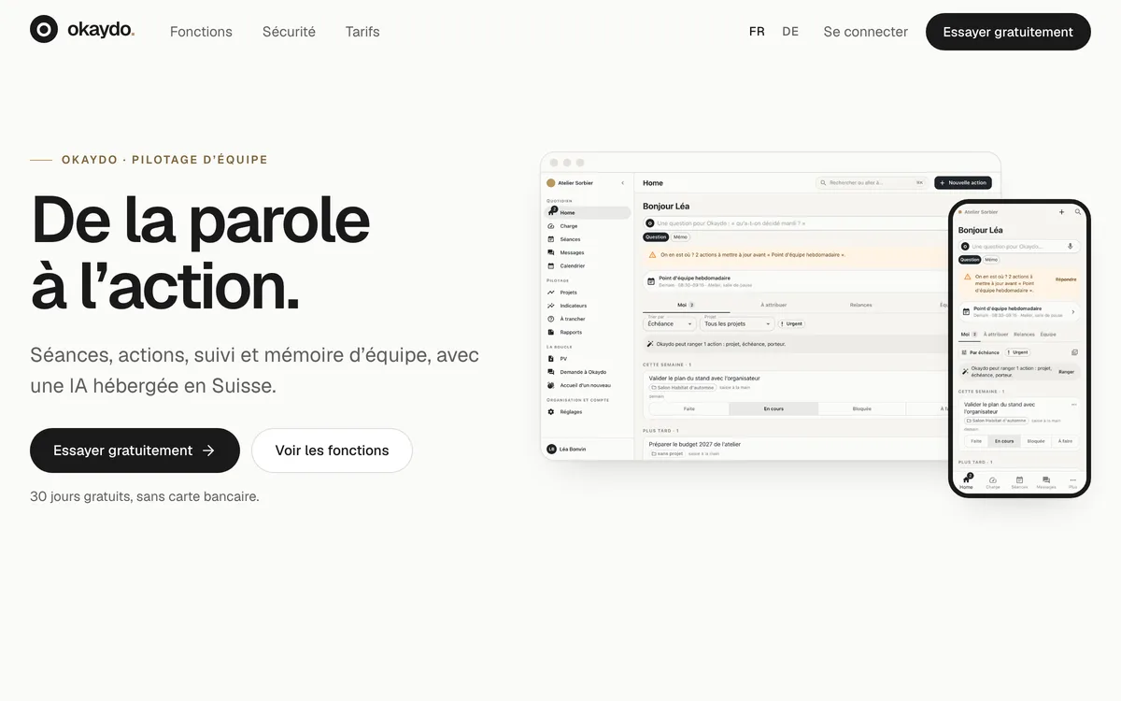Expand Point d'équipe hebdomadaire on the phone mockup
1121x701 pixels.
[1073, 312]
